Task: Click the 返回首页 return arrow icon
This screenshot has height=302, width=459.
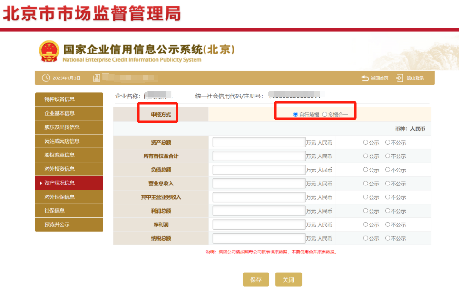Action: click(x=365, y=78)
